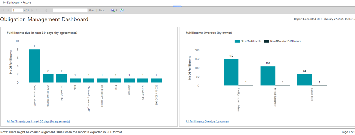Click the last page navigation icon
The image size is (355, 135).
point(37,10)
